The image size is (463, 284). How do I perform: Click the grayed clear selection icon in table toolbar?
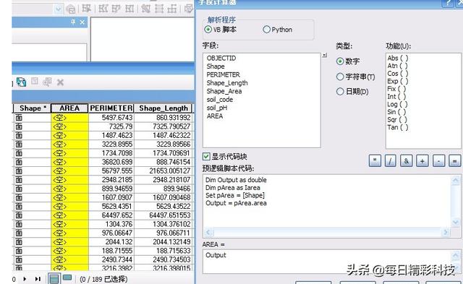click(x=35, y=81)
